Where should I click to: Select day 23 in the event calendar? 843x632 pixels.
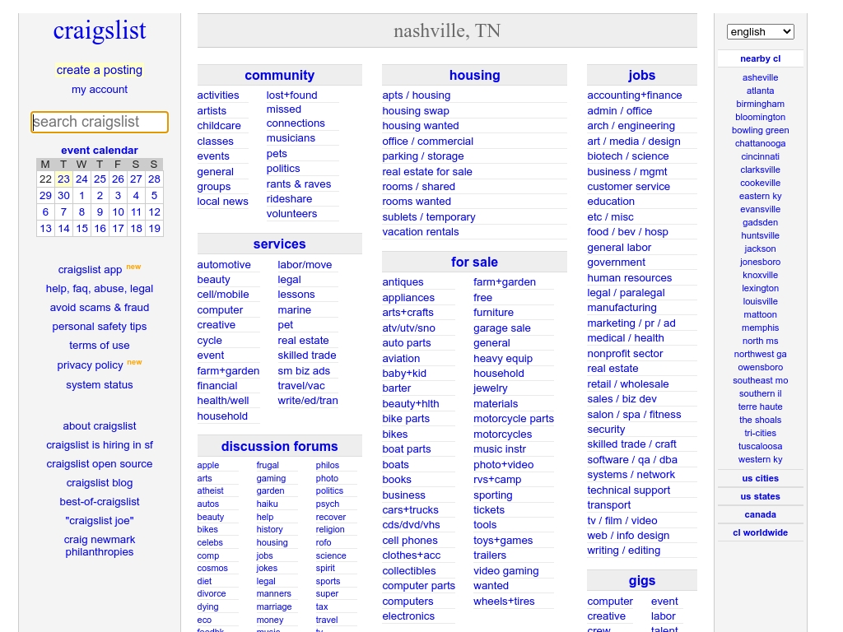tap(63, 179)
